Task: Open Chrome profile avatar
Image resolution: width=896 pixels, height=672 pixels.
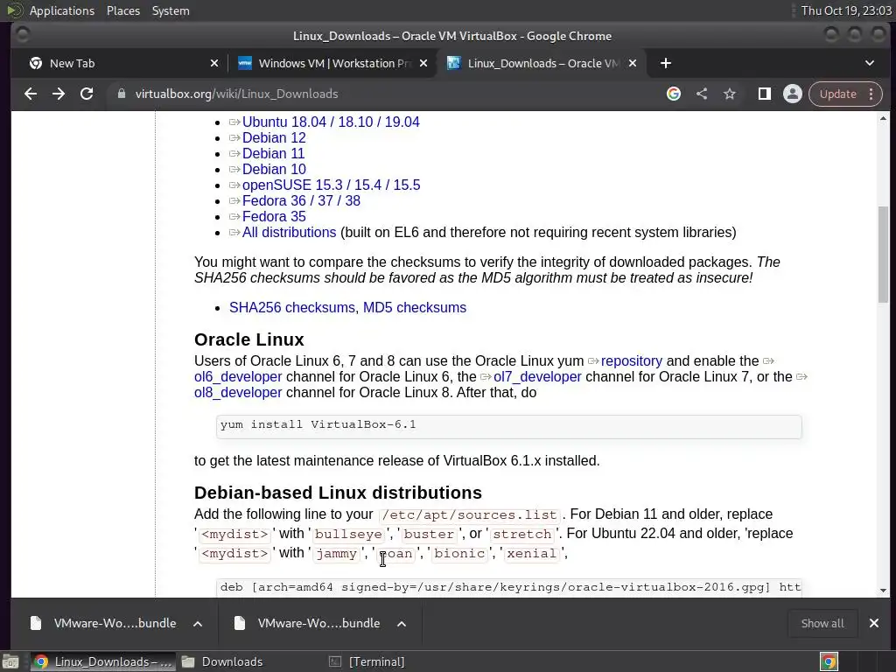Action: tap(793, 94)
